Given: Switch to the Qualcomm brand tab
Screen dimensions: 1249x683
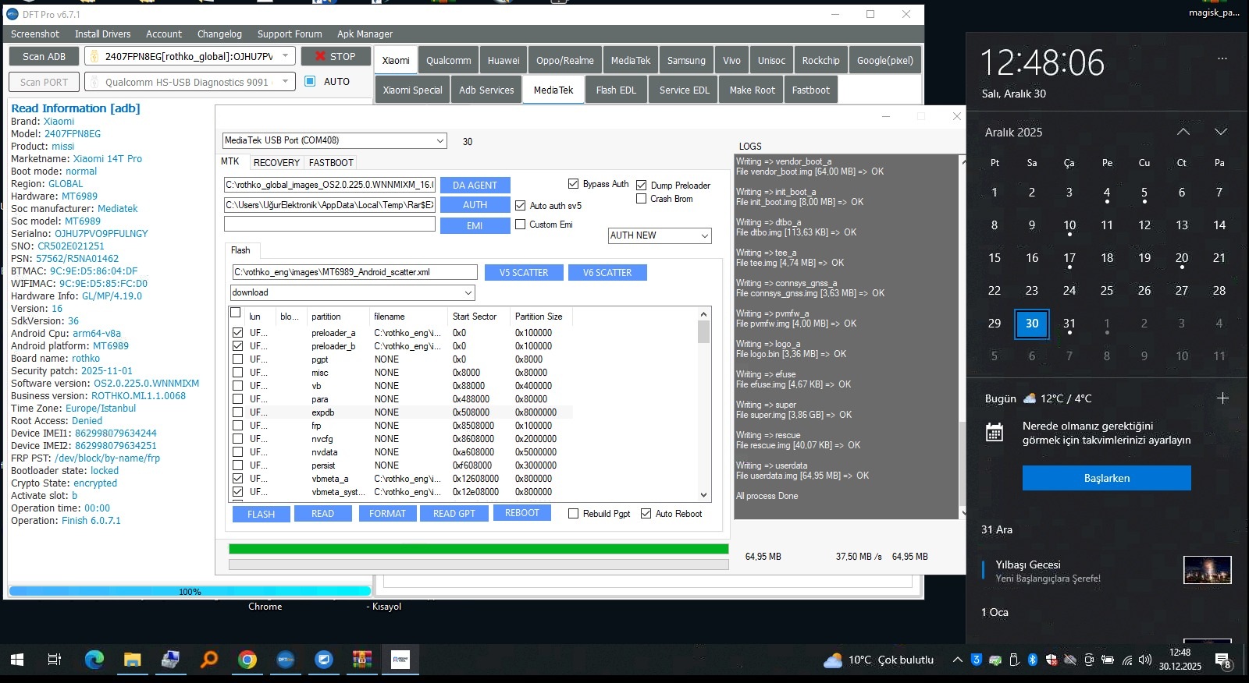Looking at the screenshot, I should pos(449,60).
